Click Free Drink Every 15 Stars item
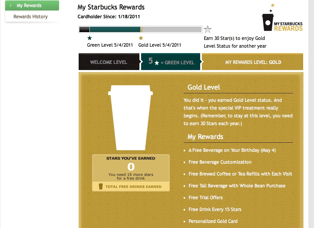 (x=215, y=209)
